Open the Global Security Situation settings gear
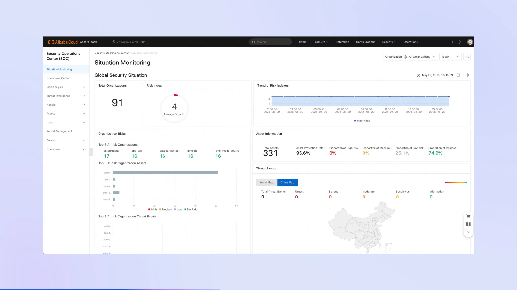Screen dimensions: 517x290 tap(467, 75)
